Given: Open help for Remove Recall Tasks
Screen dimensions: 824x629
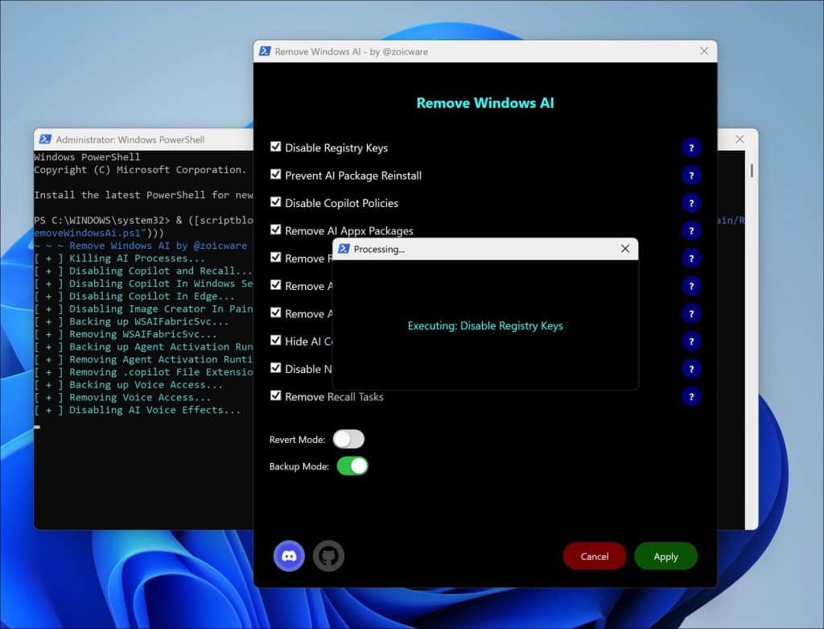Looking at the screenshot, I should [691, 396].
